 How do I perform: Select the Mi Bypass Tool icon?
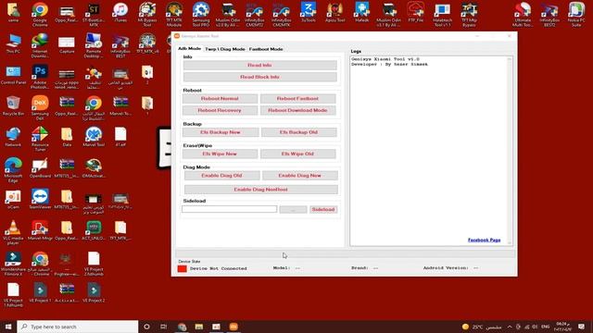(x=147, y=14)
